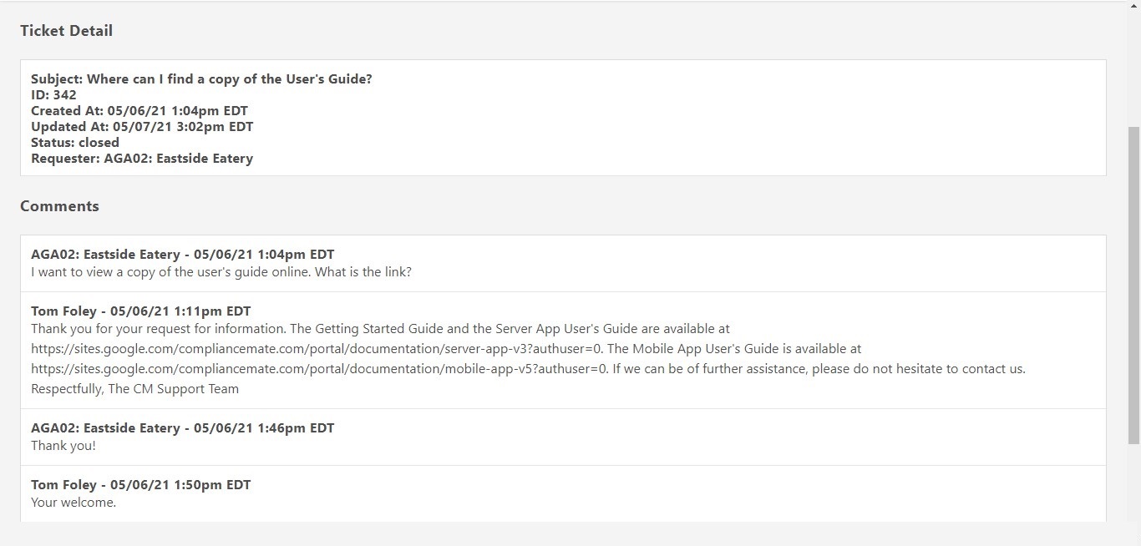This screenshot has width=1141, height=546.
Task: Click the ticket ID 342 field
Action: 53,94
